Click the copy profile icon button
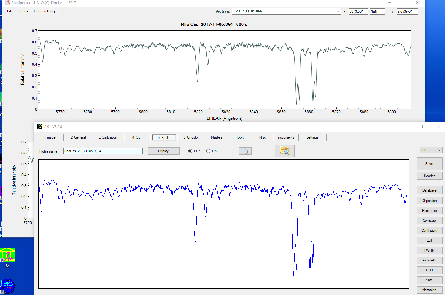Screen dimensions: 445x295 [245, 151]
